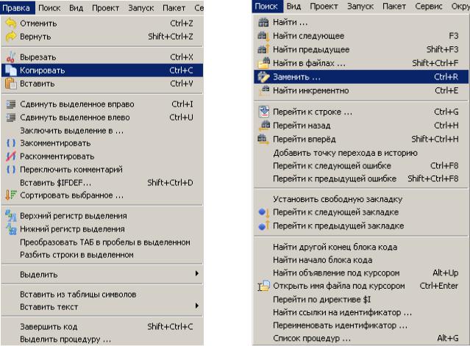The width and height of the screenshot is (470, 346).
Task: Expand the Выделить submenu arrow
Action: click(196, 273)
